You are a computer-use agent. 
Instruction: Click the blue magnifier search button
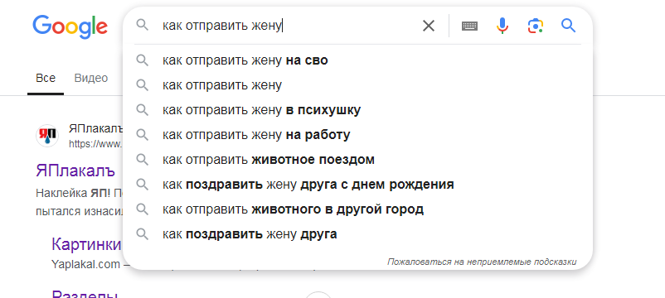pyautogui.click(x=568, y=26)
